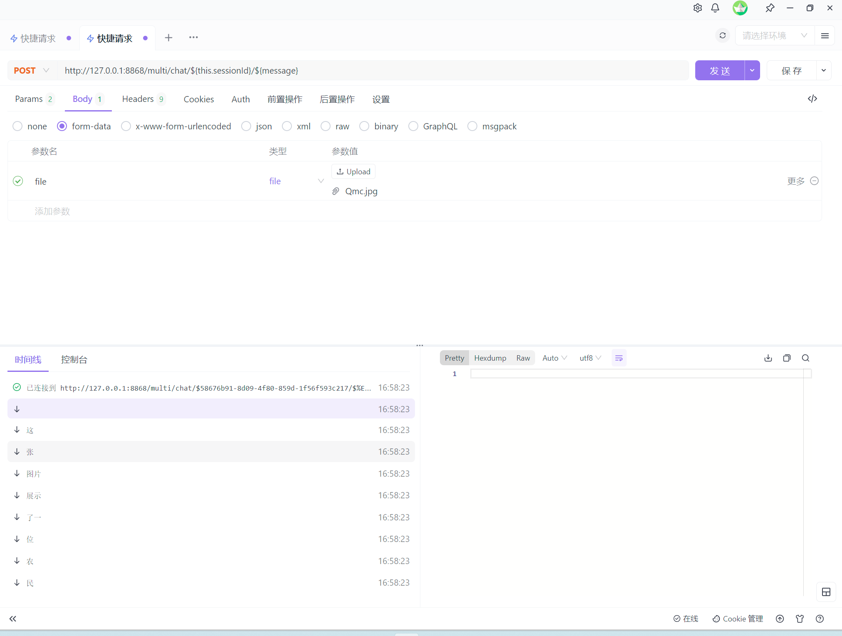Open the notifications bell
The image size is (842, 636).
point(715,8)
